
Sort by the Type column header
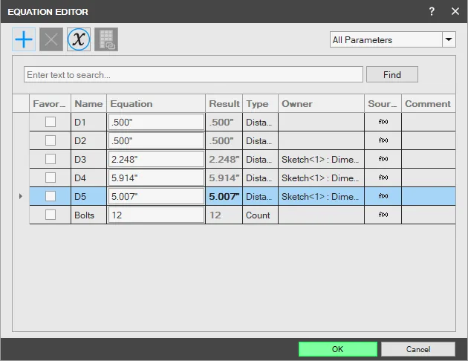point(260,103)
